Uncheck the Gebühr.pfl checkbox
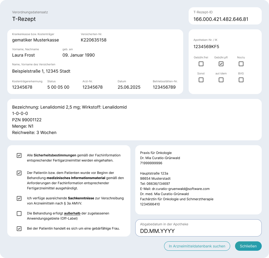Image resolution: width=269 pixels, height=258 pixels. [221, 64]
